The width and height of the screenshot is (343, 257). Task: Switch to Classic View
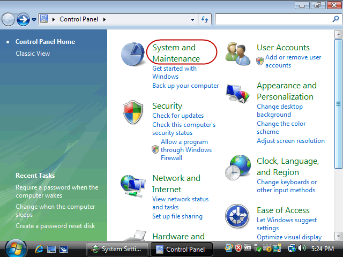pyautogui.click(x=33, y=54)
